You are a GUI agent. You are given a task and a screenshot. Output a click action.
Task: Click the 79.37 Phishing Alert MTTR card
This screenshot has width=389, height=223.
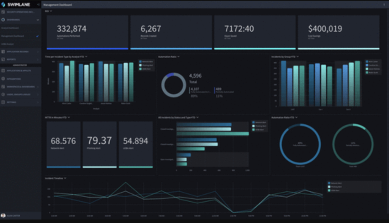coord(100,145)
